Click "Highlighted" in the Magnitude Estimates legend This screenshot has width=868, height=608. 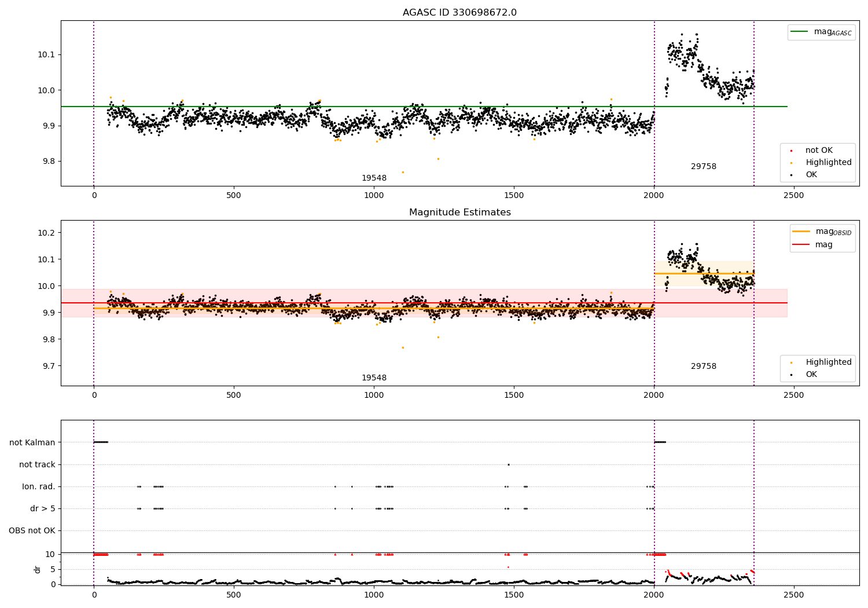(x=829, y=362)
